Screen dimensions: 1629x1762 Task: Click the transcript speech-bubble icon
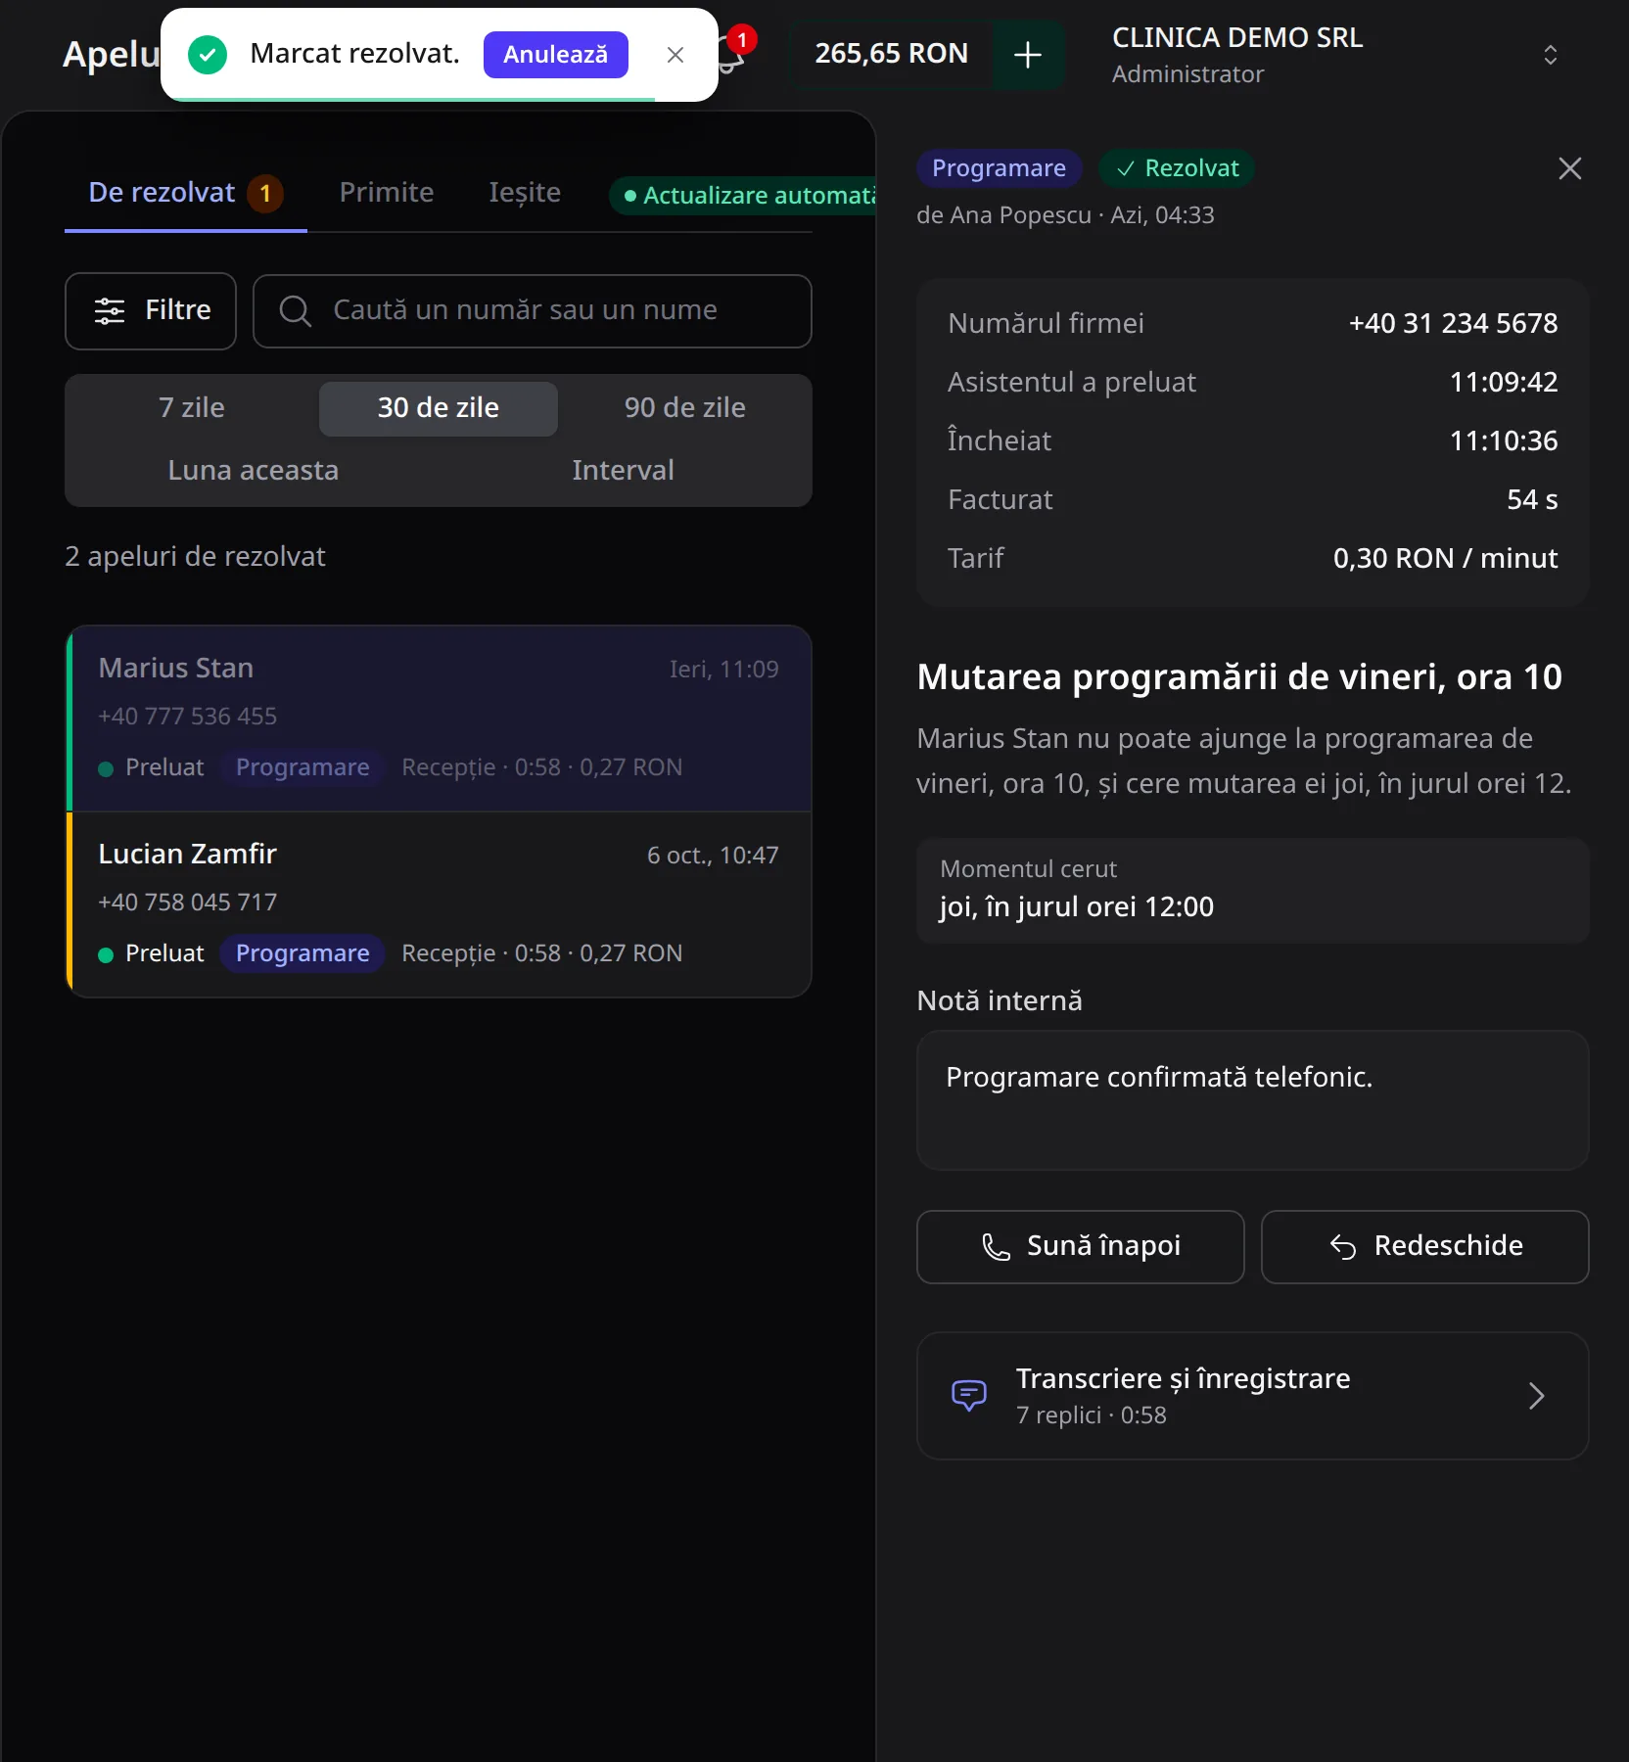pos(969,1395)
